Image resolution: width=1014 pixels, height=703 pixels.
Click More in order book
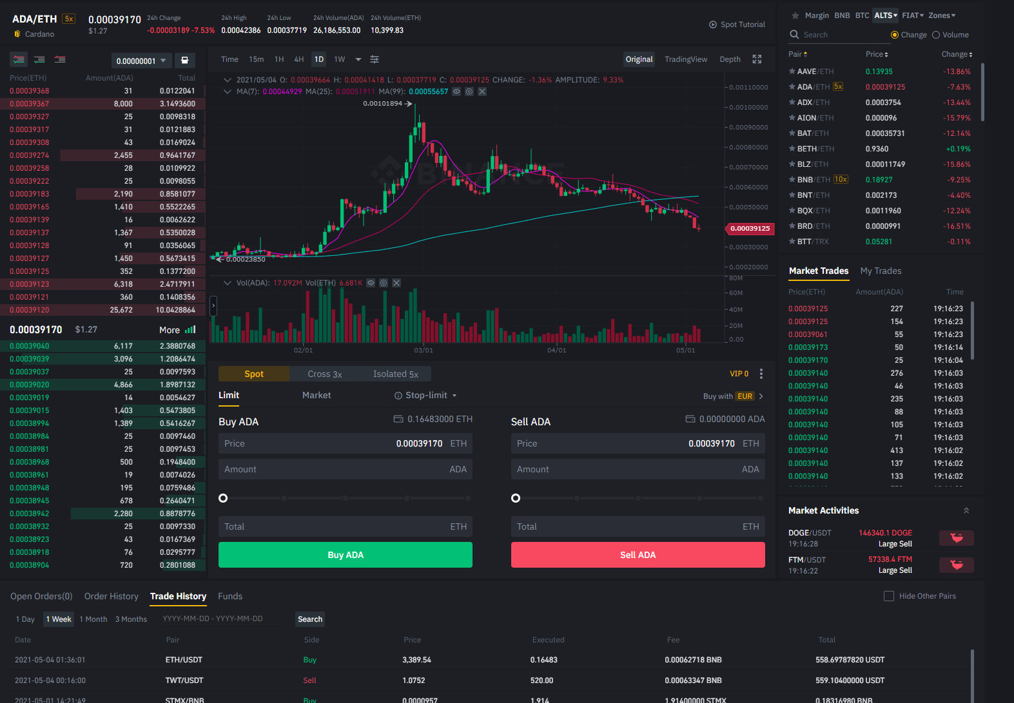tap(170, 330)
